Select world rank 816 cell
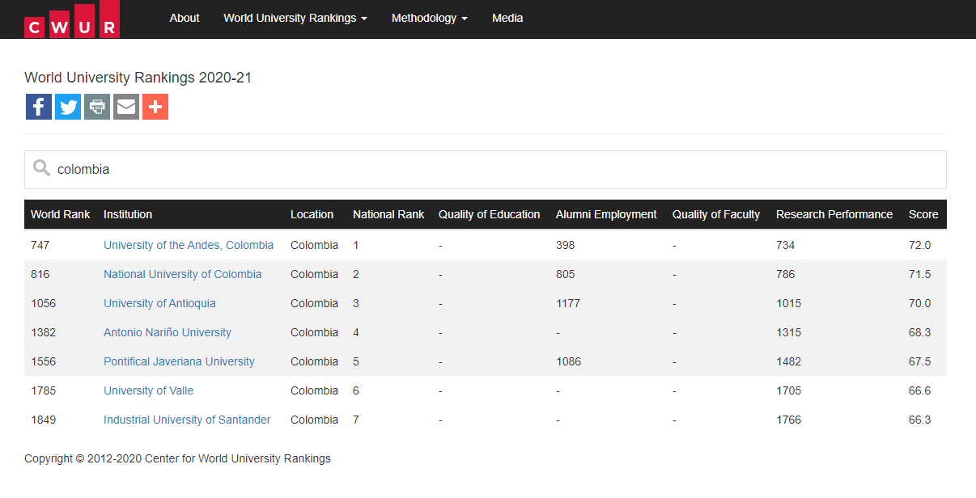 point(40,274)
